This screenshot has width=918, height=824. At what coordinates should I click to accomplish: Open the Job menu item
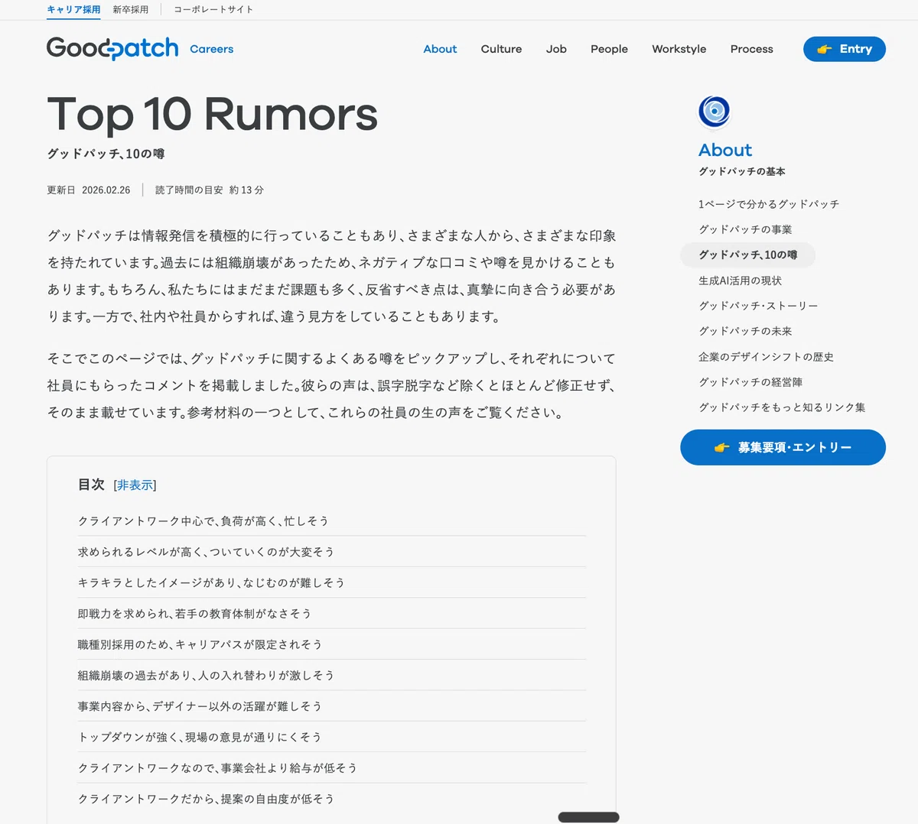click(556, 49)
